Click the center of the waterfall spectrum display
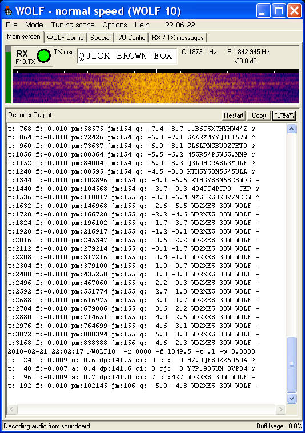The height and width of the screenshot is (433, 305). (x=156, y=88)
